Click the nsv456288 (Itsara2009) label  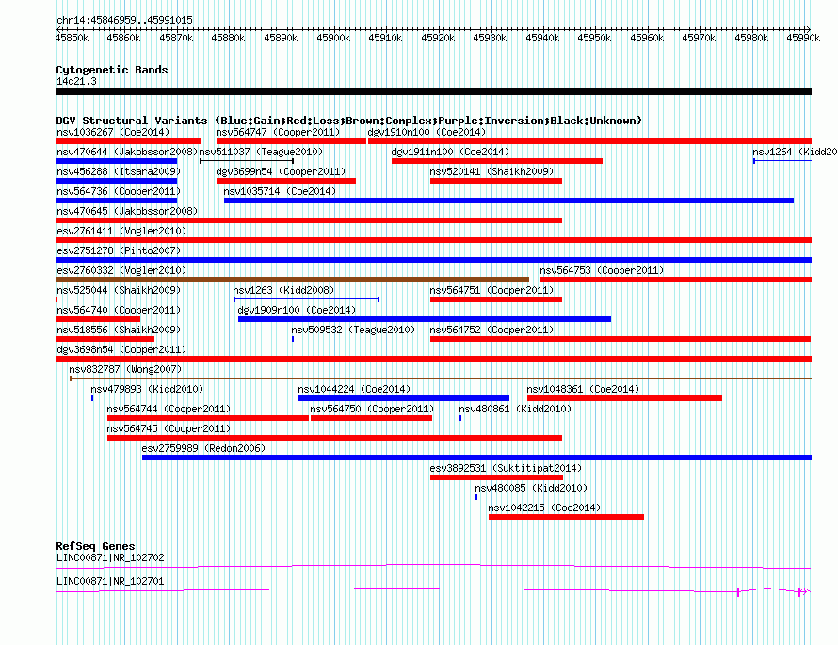tap(118, 171)
